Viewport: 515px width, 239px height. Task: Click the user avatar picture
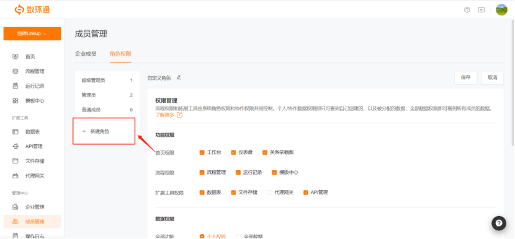[501, 10]
